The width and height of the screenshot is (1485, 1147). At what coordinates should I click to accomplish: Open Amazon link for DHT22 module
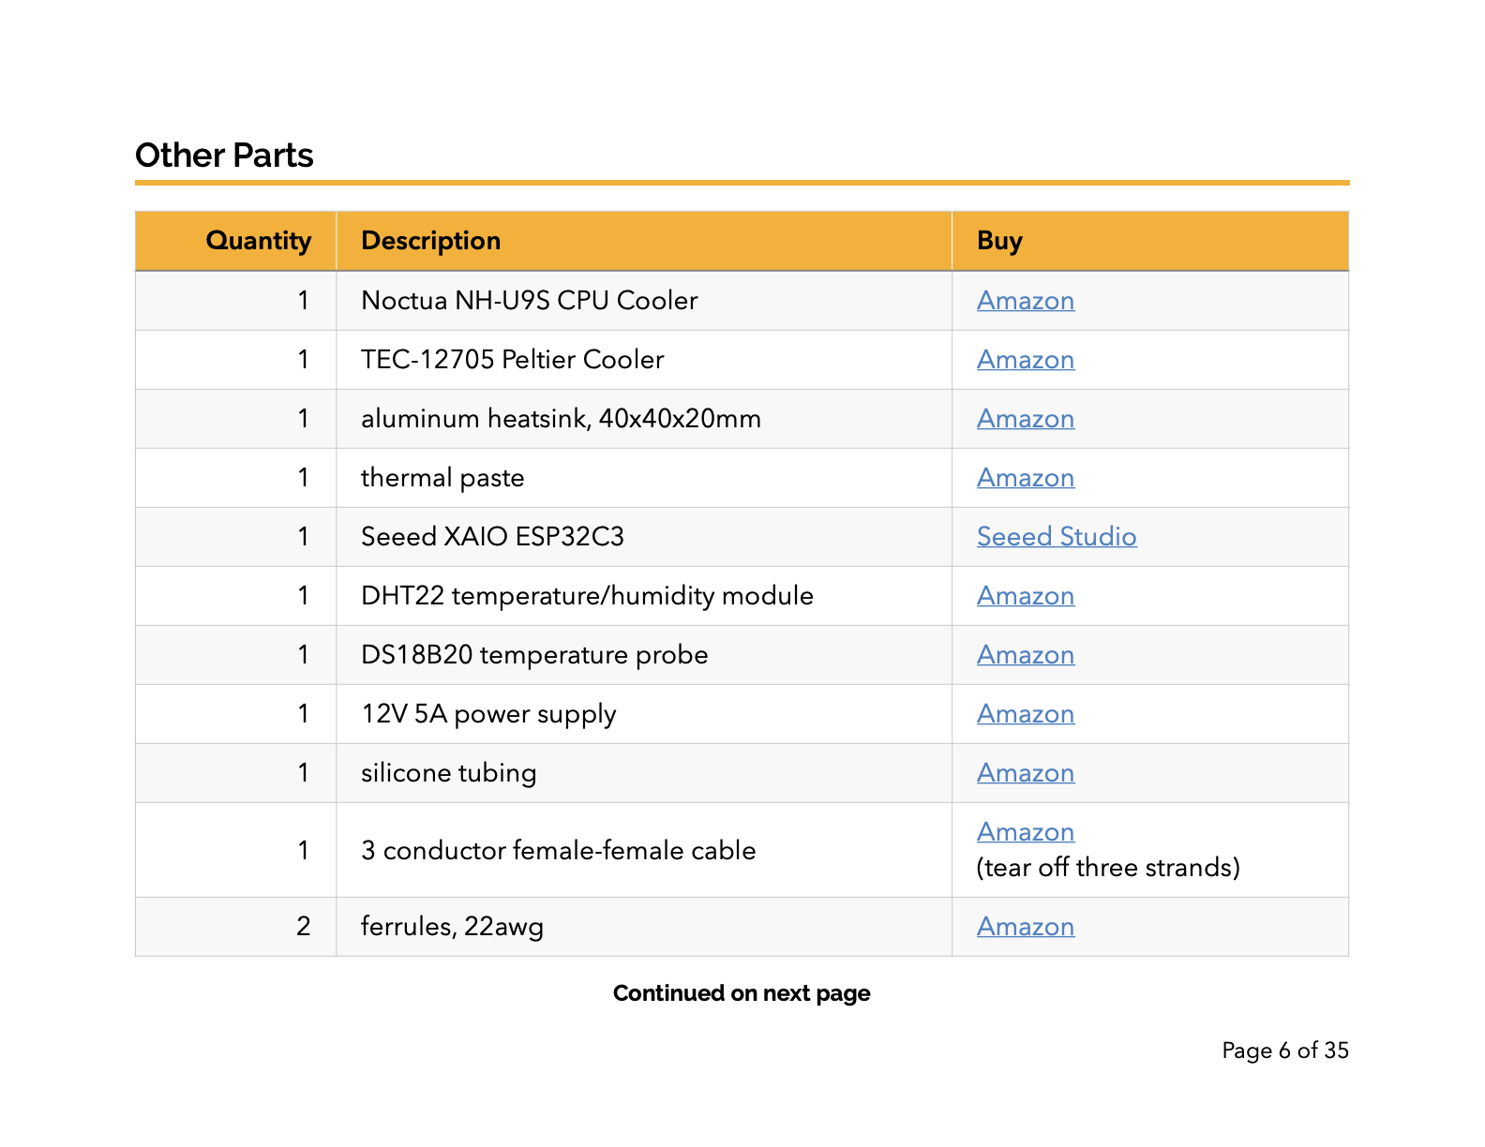(x=1026, y=596)
